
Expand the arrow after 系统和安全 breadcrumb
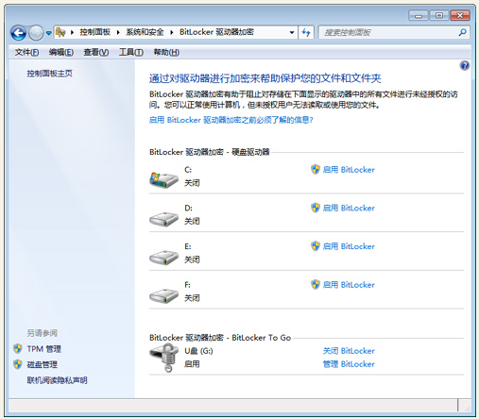[x=172, y=32]
